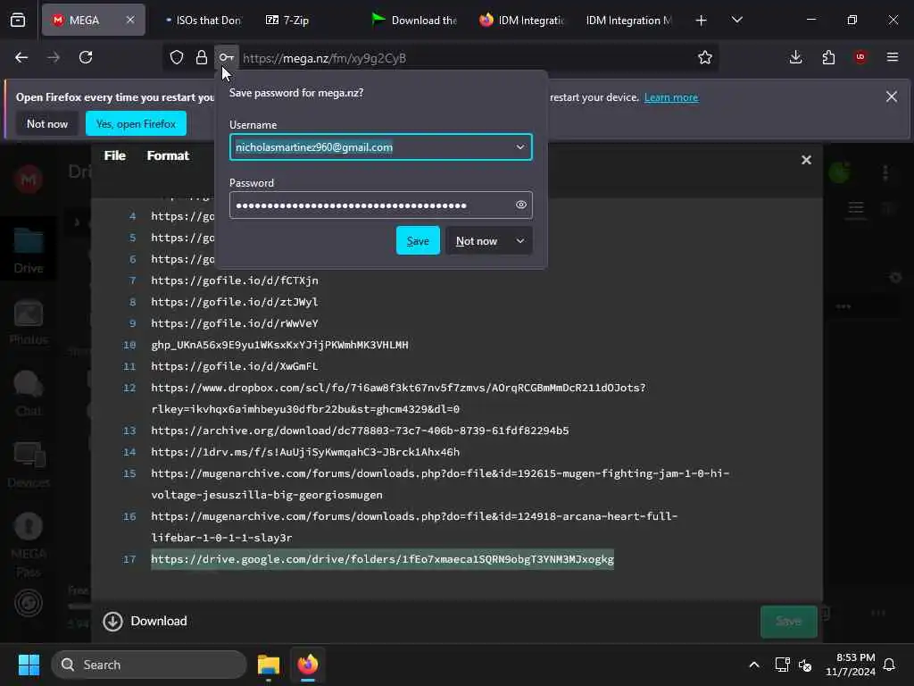The image size is (914, 686).
Task: Show hidden system tray icons
Action: (x=753, y=665)
